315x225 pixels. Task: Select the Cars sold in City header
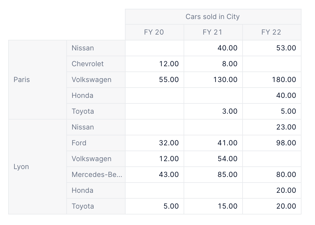click(x=213, y=17)
